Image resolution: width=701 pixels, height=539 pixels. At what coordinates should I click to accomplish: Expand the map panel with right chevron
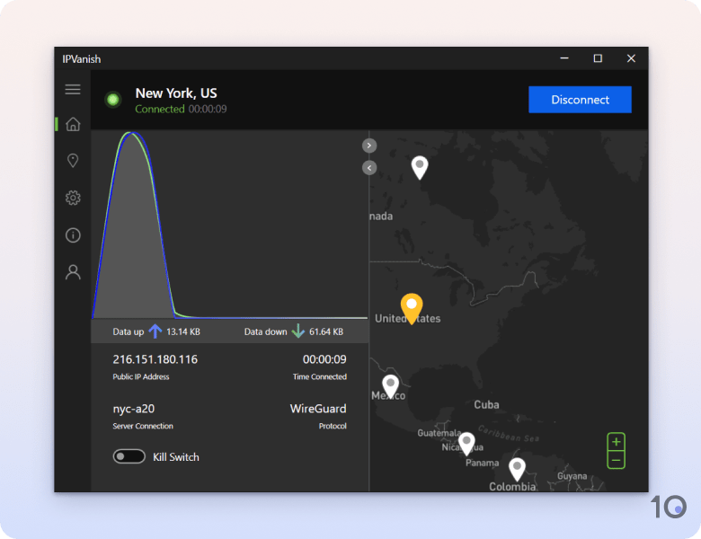pos(369,146)
